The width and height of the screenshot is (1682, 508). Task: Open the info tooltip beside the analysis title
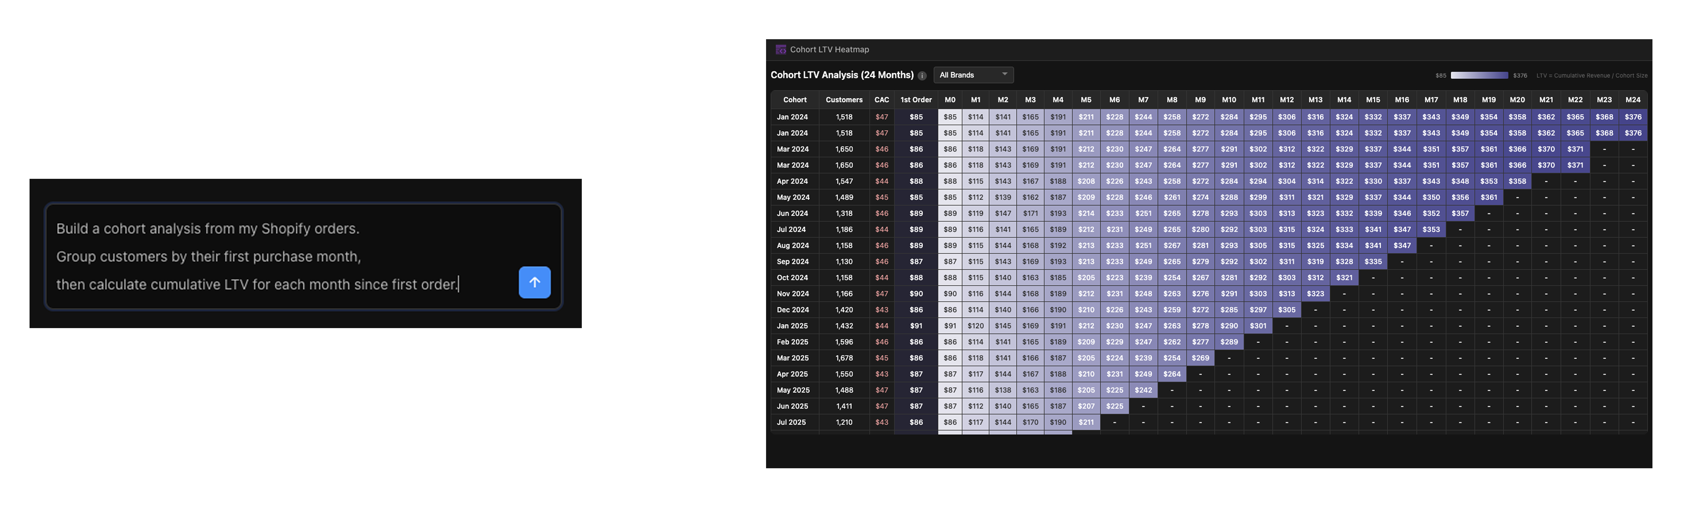coord(922,75)
